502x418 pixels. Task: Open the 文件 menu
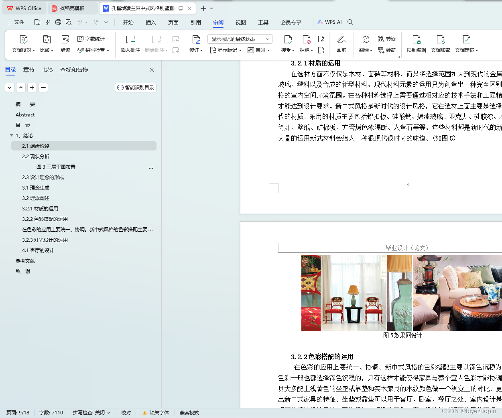click(16, 22)
